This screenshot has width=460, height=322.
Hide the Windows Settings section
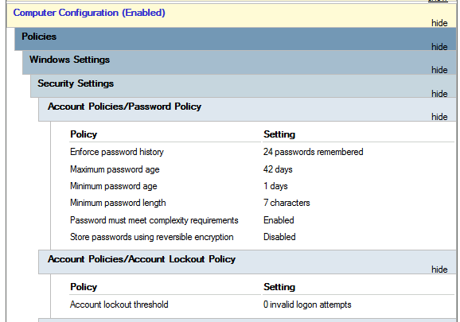point(439,70)
